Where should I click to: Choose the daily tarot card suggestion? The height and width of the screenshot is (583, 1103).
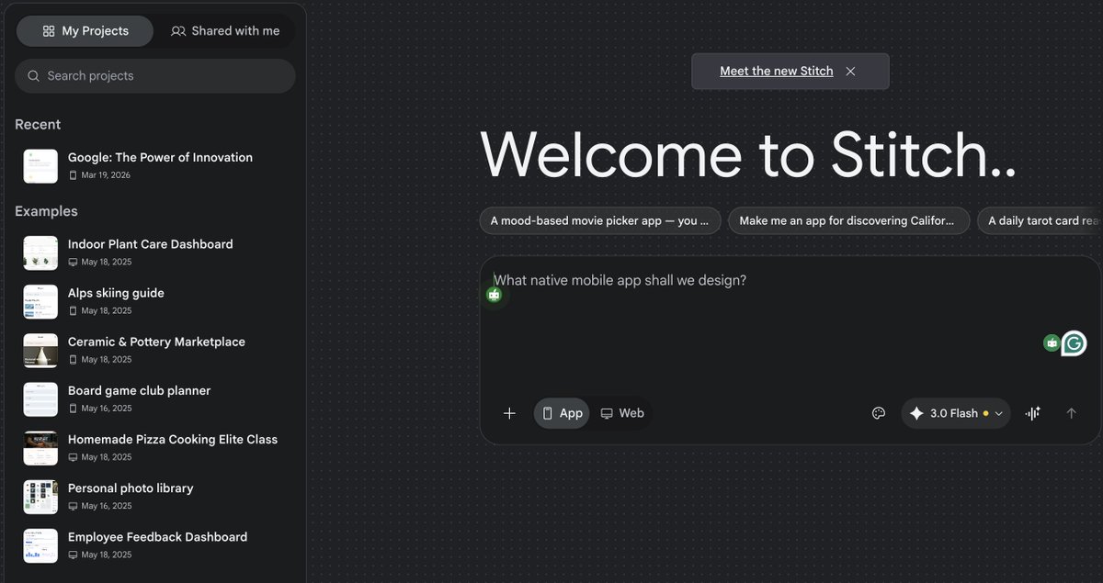(1040, 220)
